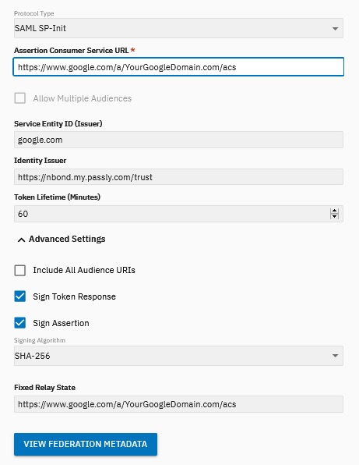Click the Protocol Type dropdown arrow
This screenshot has width=359, height=465.
coord(335,29)
